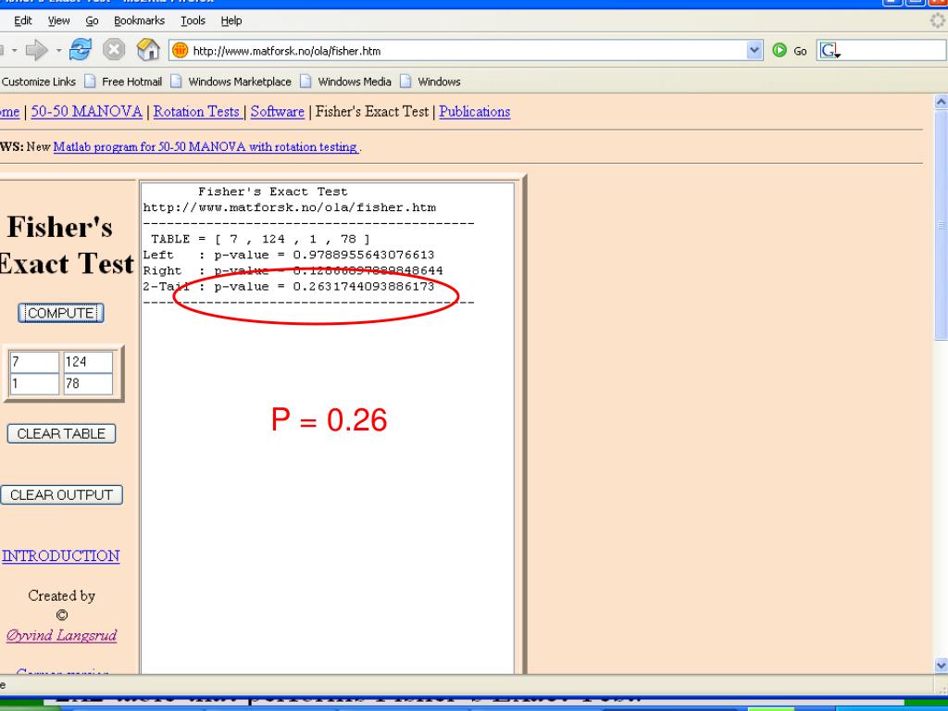948x711 pixels.
Task: Open the Windows Marketplace bookmark
Action: pos(231,81)
